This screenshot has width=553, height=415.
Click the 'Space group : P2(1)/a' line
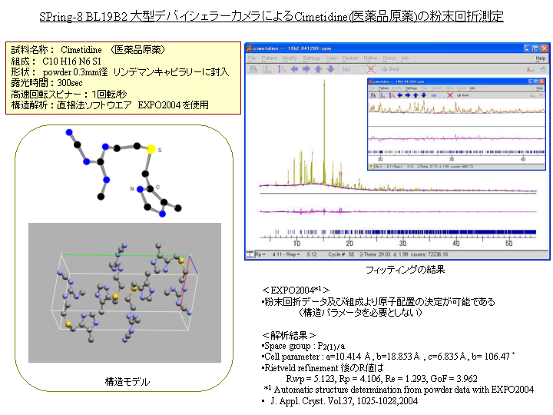(304, 346)
